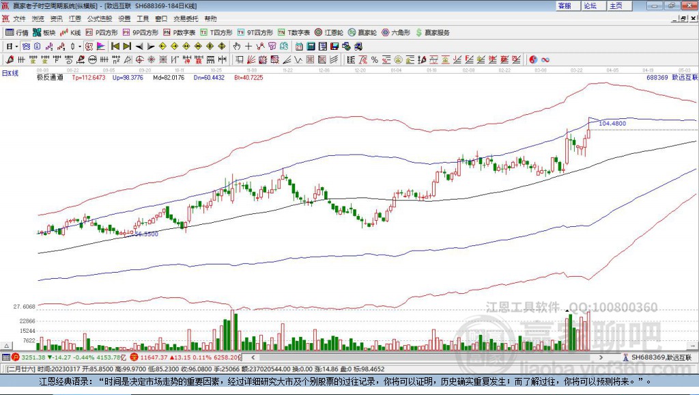Click the Dn=60.4432 value
Viewport: 699px width, 395px height.
coord(209,77)
